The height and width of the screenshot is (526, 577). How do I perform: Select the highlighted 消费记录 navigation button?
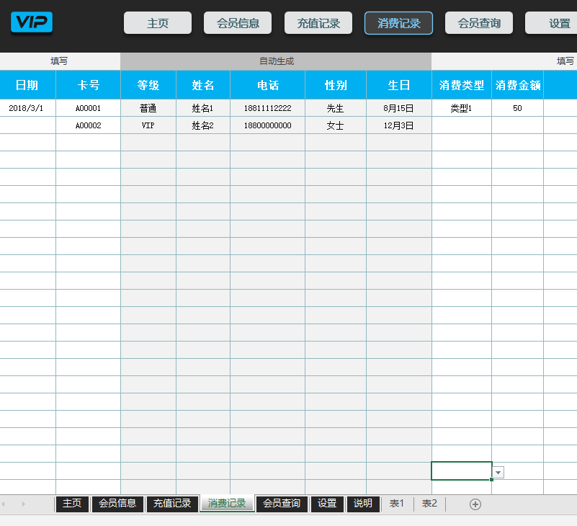(x=398, y=22)
